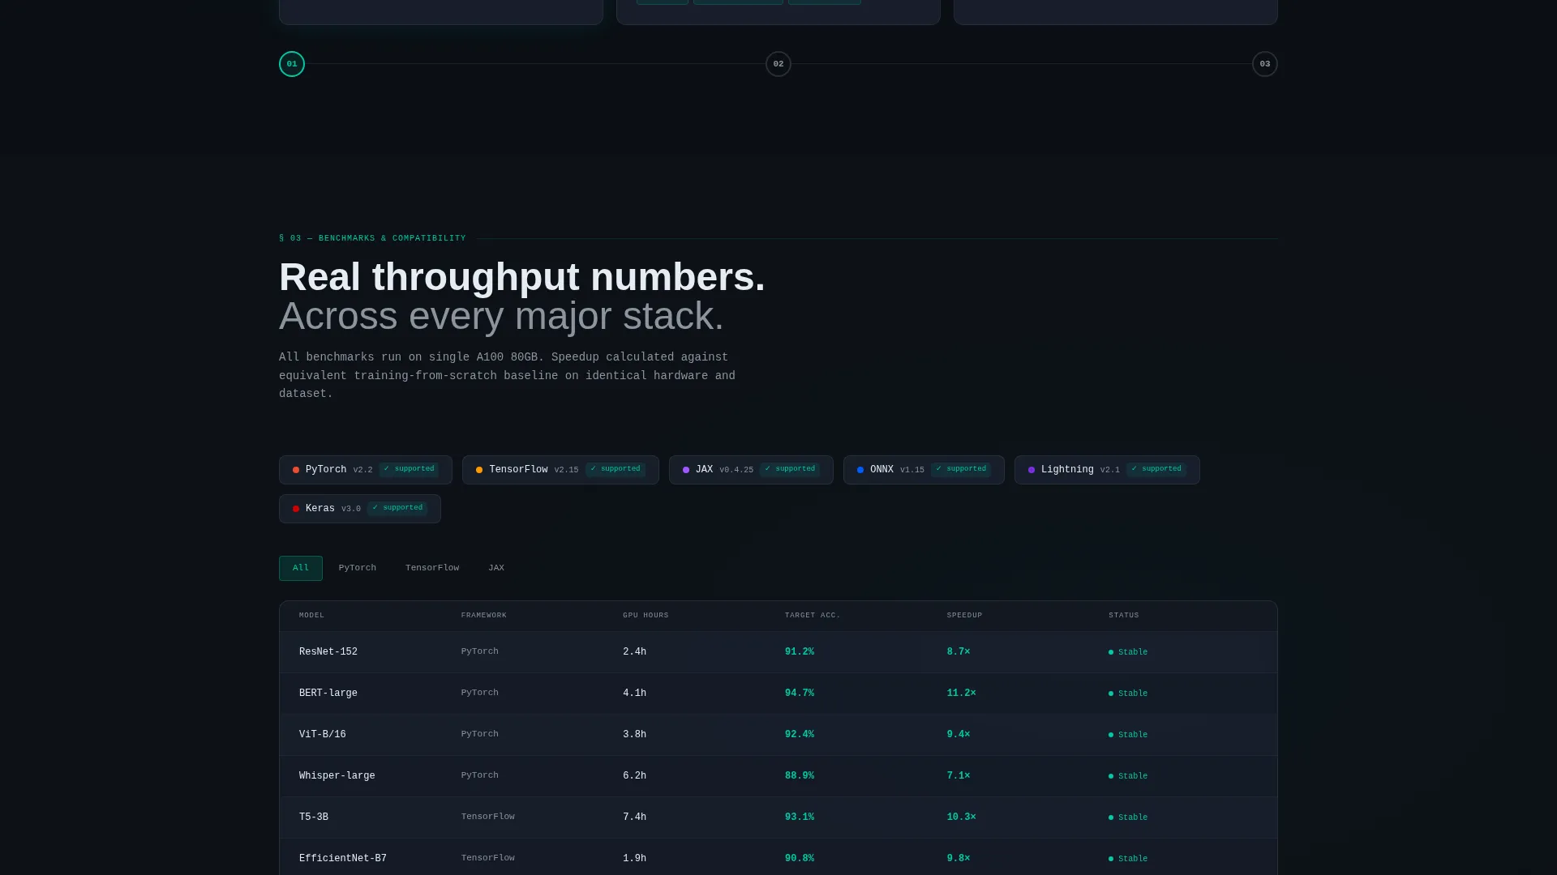
Task: Click the ONNX v1.15 framework chip
Action: (x=924, y=470)
